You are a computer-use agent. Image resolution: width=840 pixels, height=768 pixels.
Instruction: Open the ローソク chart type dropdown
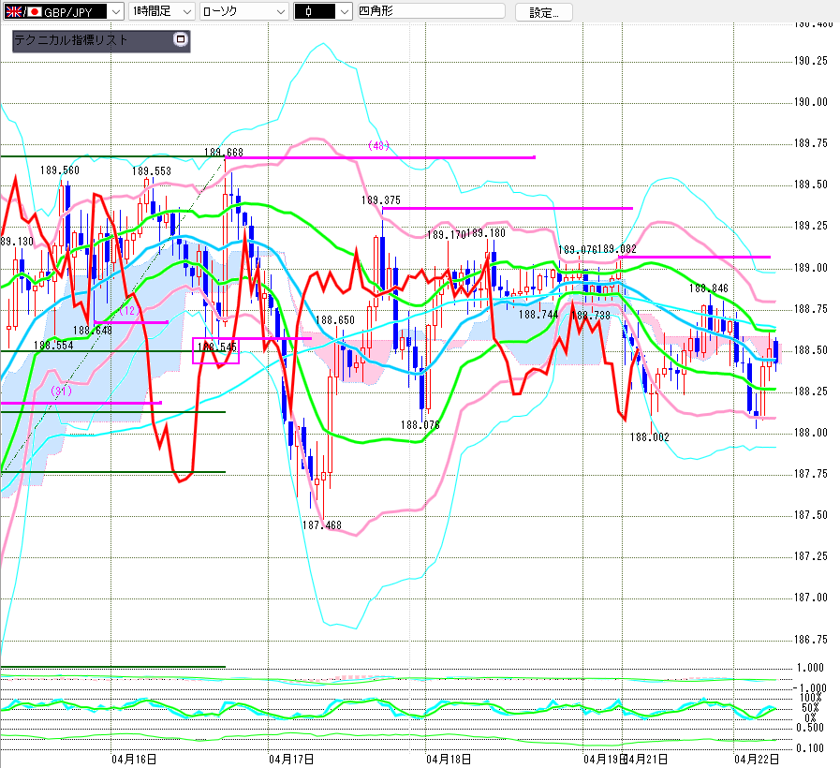point(243,11)
